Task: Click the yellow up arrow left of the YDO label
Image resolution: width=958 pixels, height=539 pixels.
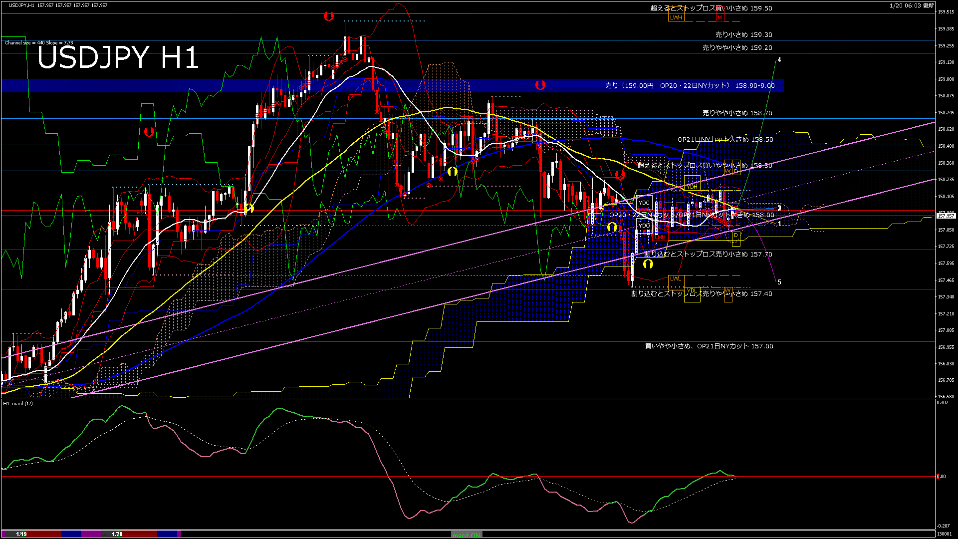Action: point(612,227)
